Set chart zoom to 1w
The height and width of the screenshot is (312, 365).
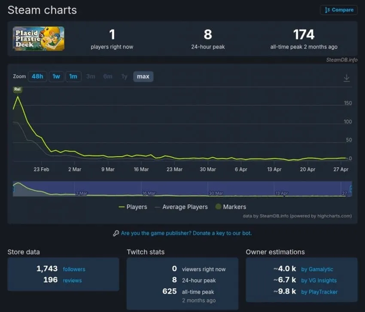[x=56, y=76]
